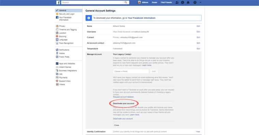Edit the Username row
This screenshot has width=259, height=135.
pos(198,32)
